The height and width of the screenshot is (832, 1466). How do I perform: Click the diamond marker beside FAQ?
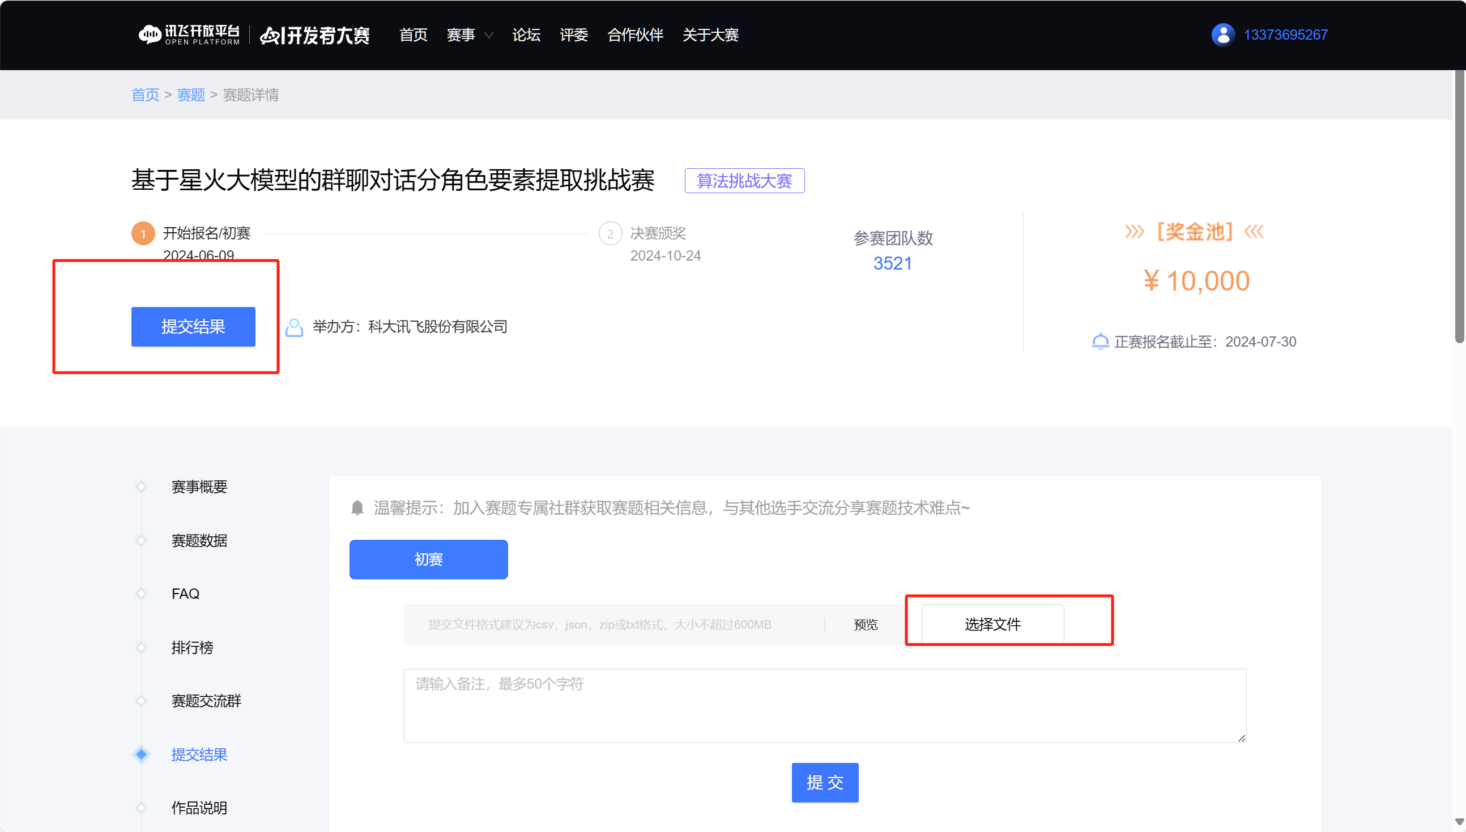(x=141, y=594)
